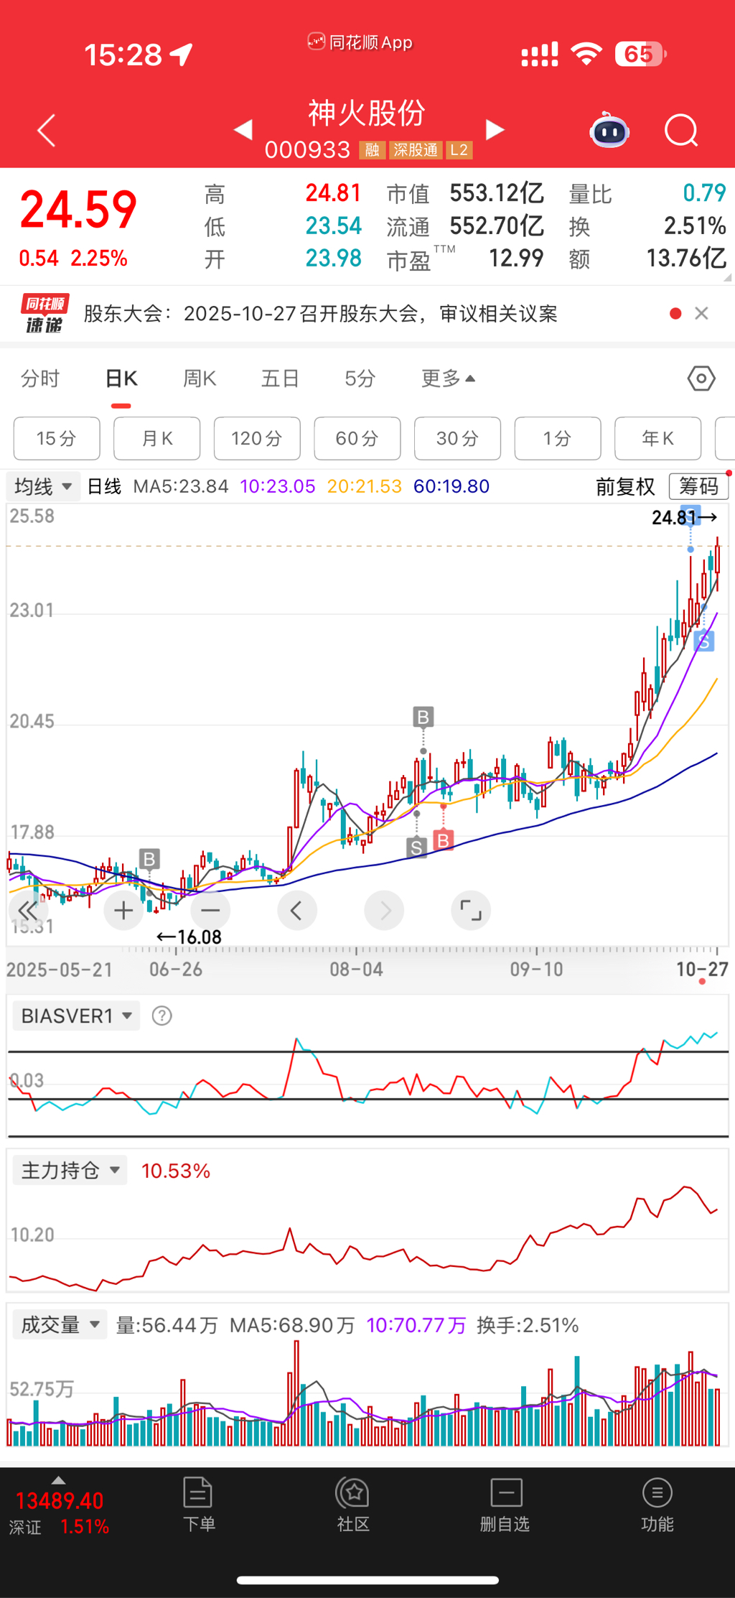Select the 日K tab
This screenshot has height=1598, width=735.
[121, 378]
